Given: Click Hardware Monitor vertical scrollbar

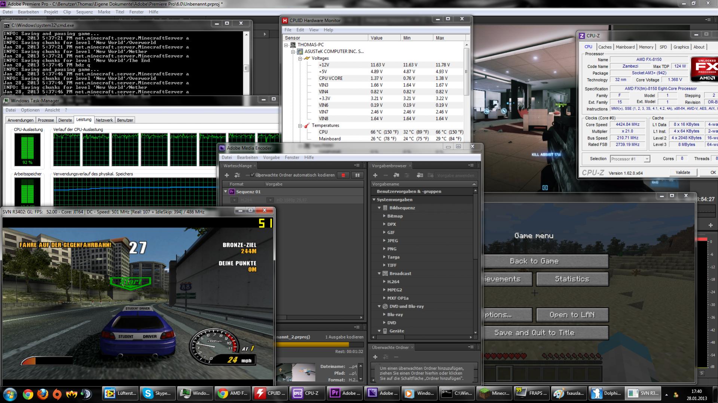Looking at the screenshot, I should [466, 92].
